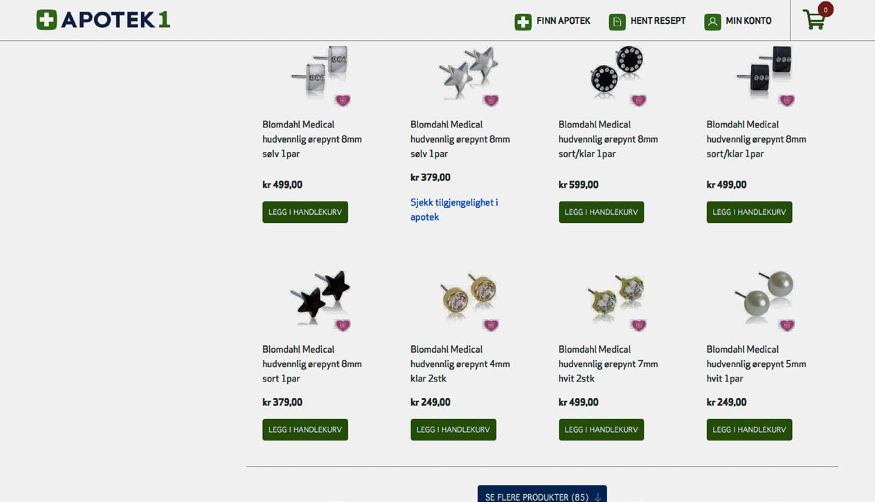The width and height of the screenshot is (875, 502).
Task: Open the 7mm hvit 2stk product title
Action: (x=608, y=364)
